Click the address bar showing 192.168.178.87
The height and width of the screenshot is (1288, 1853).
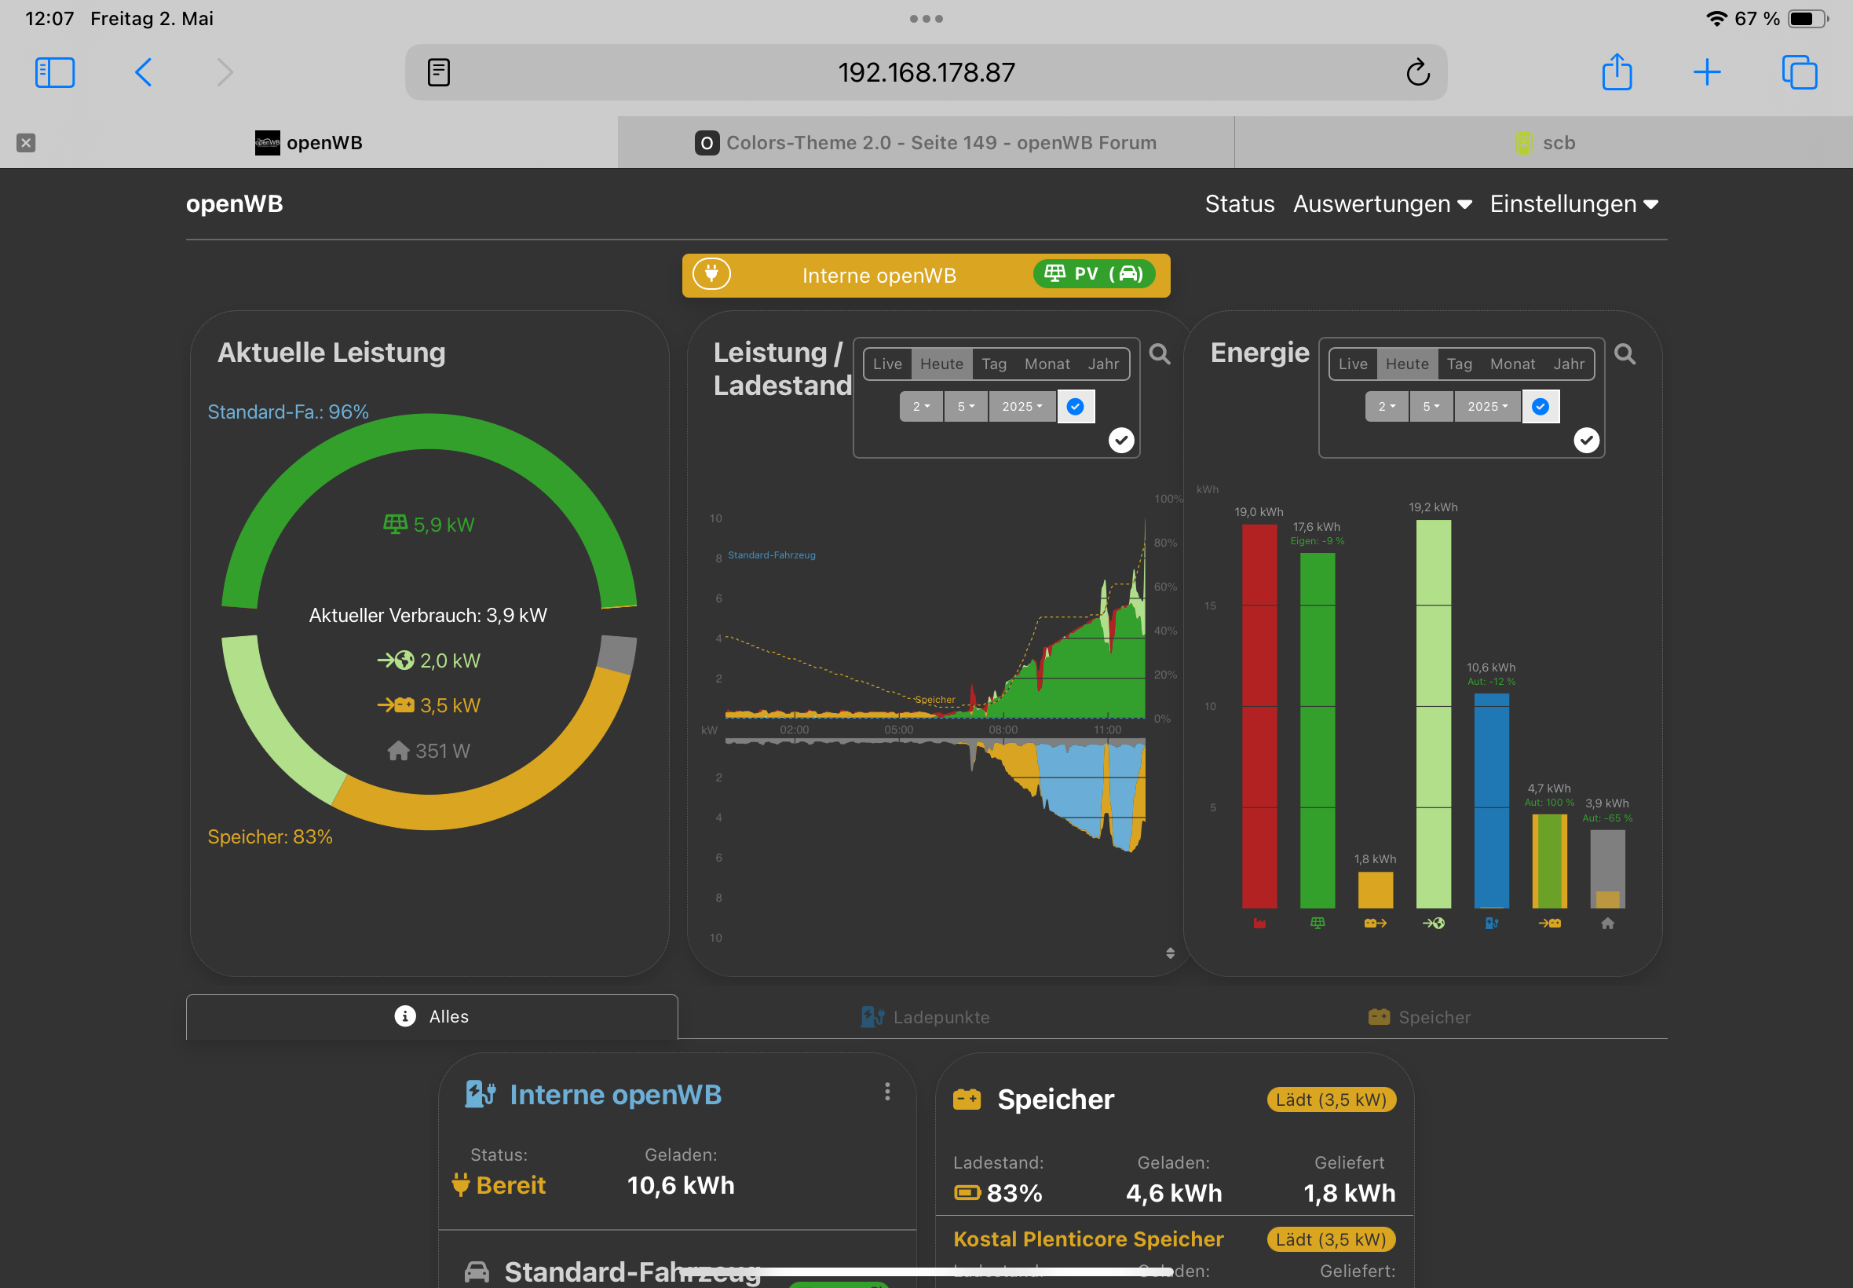(925, 72)
